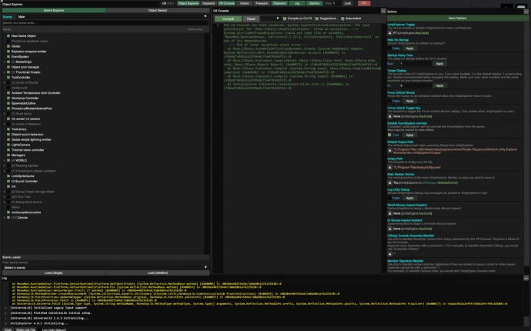Open inspect icon for CSharp Console Assembly Blacklist
Screen dimensions: 531x331
(389, 254)
